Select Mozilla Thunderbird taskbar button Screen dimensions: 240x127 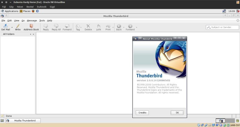click(x=23, y=121)
